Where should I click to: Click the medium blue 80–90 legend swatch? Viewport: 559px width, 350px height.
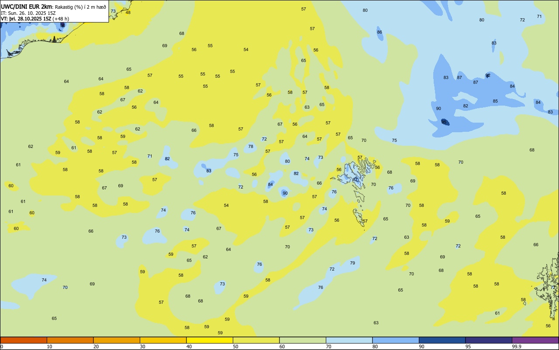[x=396, y=340]
